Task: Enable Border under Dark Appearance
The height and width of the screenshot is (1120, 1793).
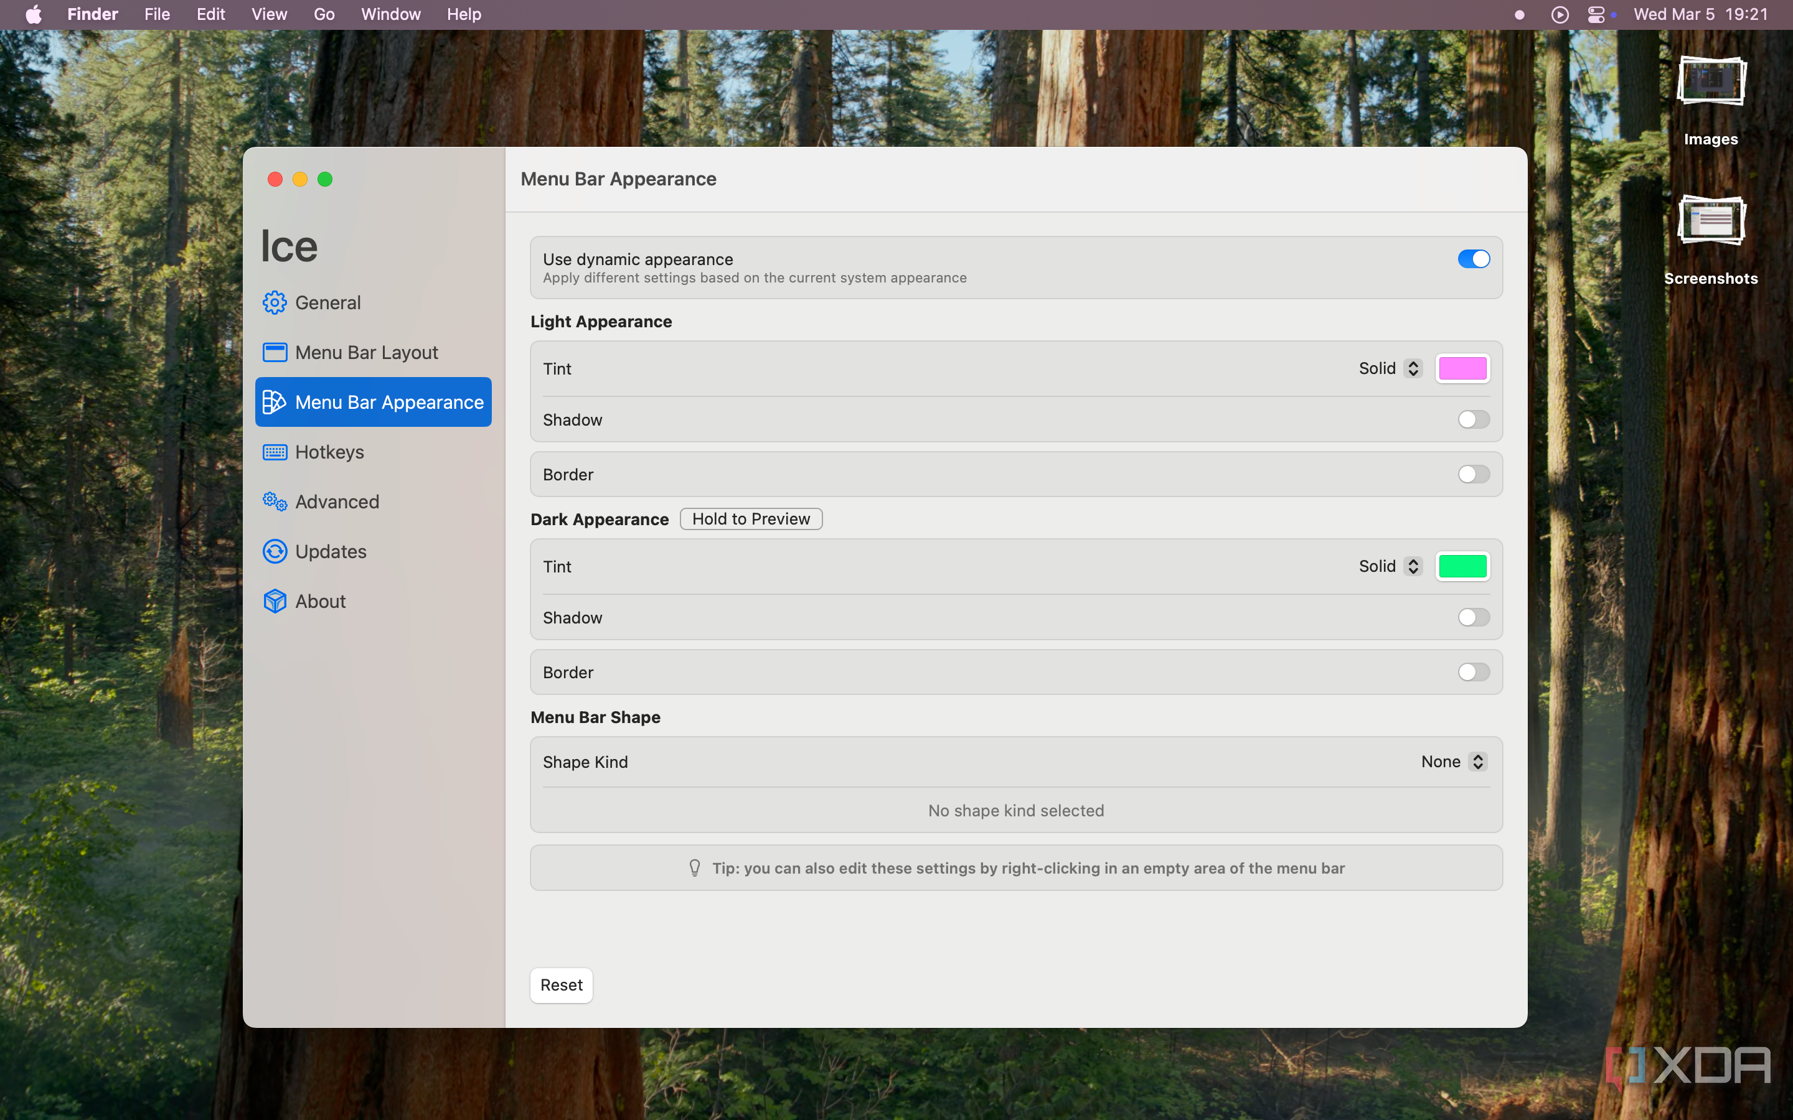Action: (1473, 673)
